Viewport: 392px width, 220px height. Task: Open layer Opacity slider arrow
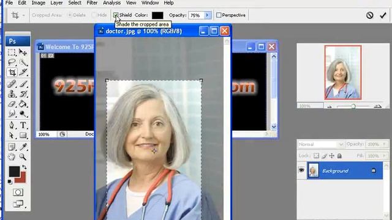tap(385, 144)
